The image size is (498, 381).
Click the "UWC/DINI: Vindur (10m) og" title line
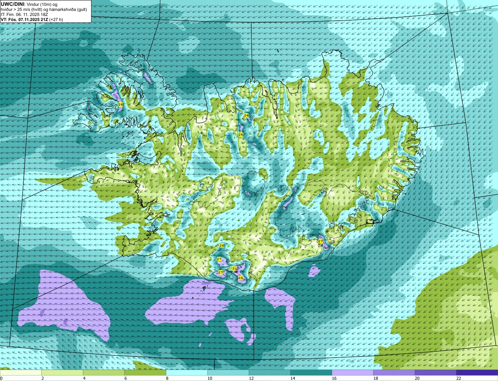click(29, 4)
